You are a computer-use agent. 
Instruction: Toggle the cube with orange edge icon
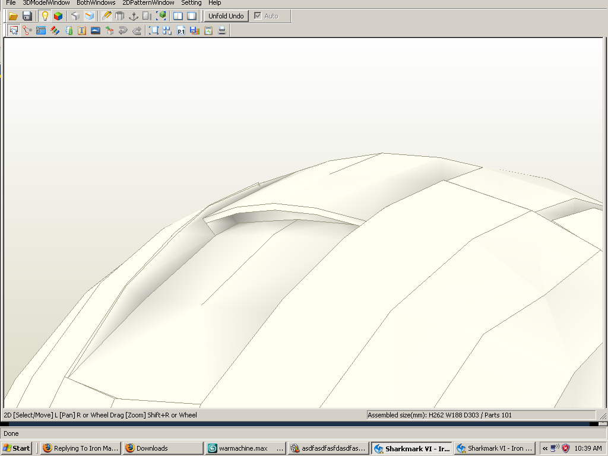pos(90,16)
